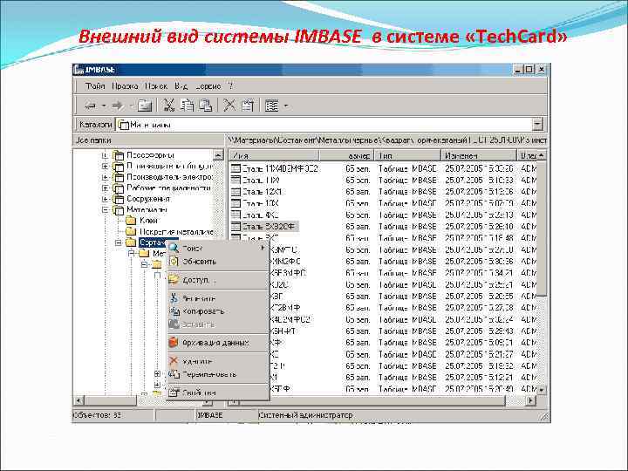This screenshot has width=628, height=471.
Task: Select the Покрытия металлич folder in tree
Action: [176, 231]
